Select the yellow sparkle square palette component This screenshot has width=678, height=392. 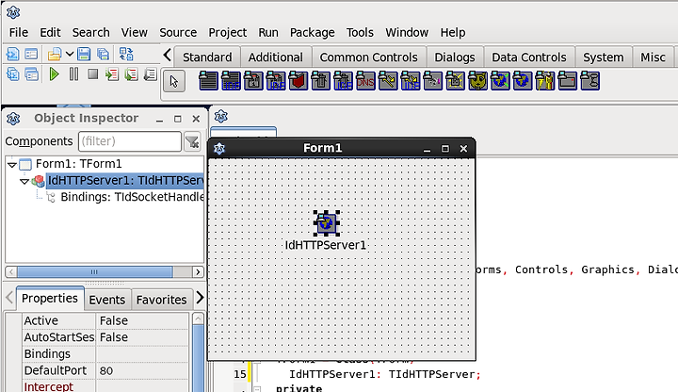click(456, 81)
